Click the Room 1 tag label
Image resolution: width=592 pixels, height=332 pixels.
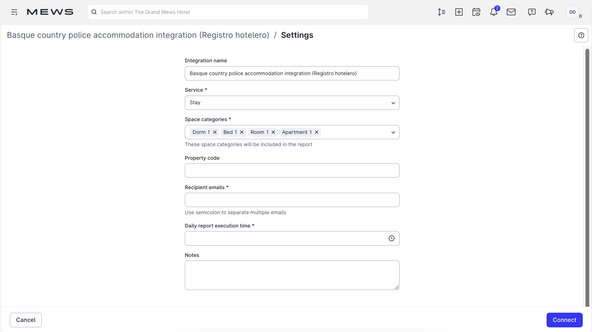coord(260,132)
